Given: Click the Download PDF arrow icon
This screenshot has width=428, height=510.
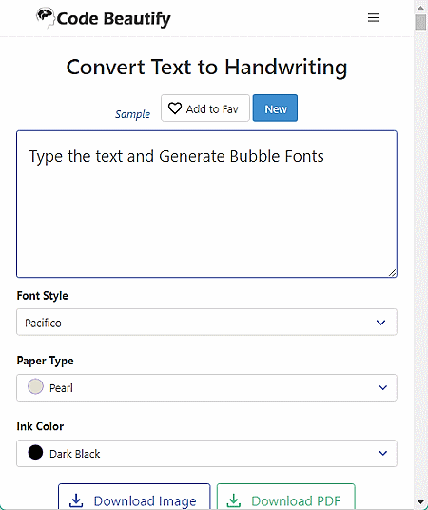Looking at the screenshot, I should coord(234,500).
